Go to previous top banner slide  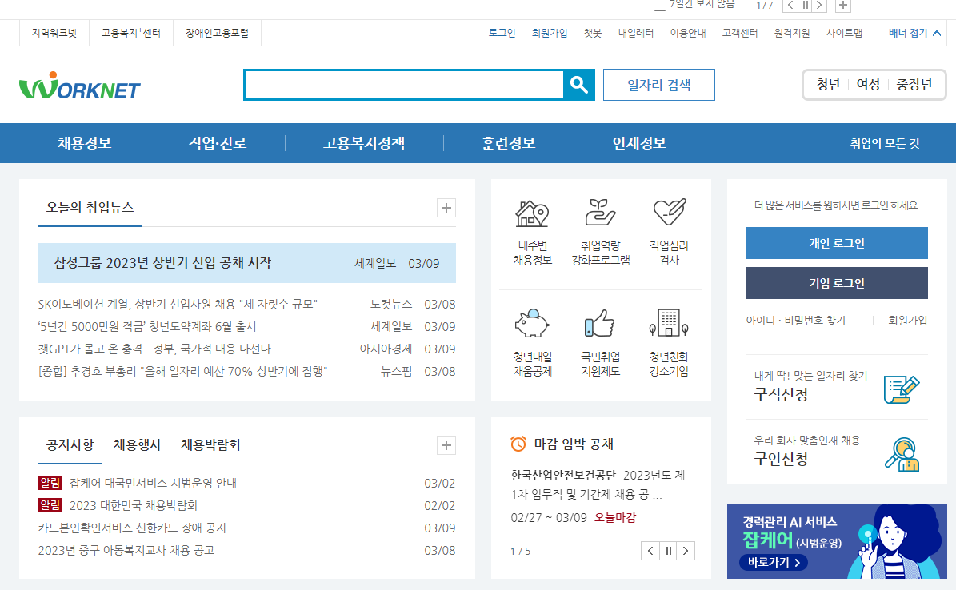[790, 5]
